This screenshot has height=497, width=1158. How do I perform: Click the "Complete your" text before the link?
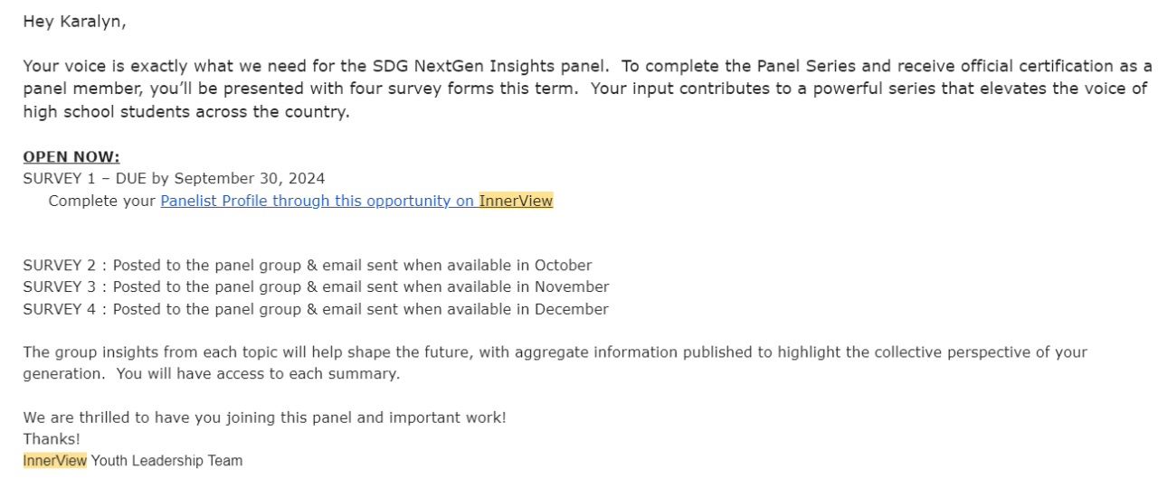click(x=102, y=201)
